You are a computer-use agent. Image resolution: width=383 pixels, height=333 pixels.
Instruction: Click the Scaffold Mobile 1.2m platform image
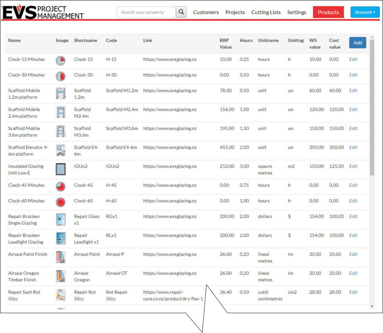pyautogui.click(x=61, y=93)
